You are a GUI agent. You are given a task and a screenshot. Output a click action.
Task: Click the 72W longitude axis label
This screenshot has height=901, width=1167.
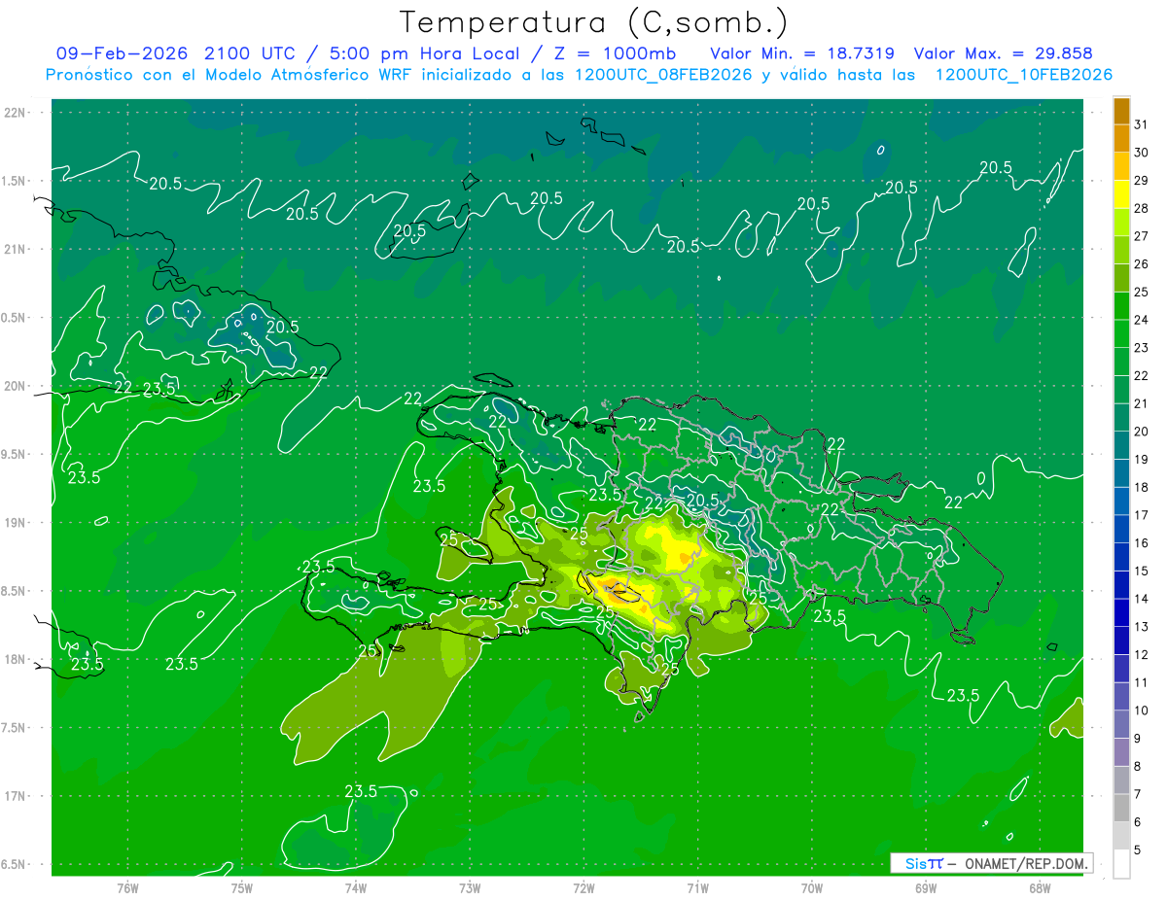pyautogui.click(x=583, y=887)
